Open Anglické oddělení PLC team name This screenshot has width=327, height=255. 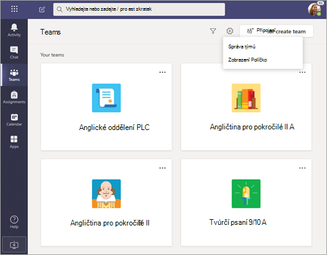pos(114,127)
